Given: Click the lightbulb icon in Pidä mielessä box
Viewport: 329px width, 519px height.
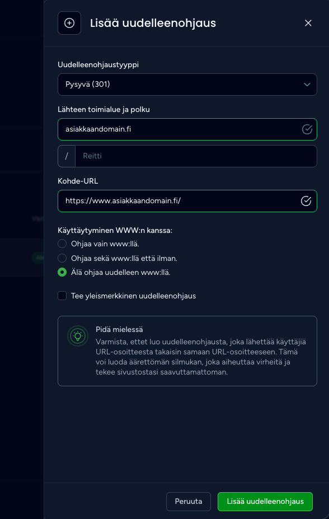Looking at the screenshot, I should pos(78,336).
